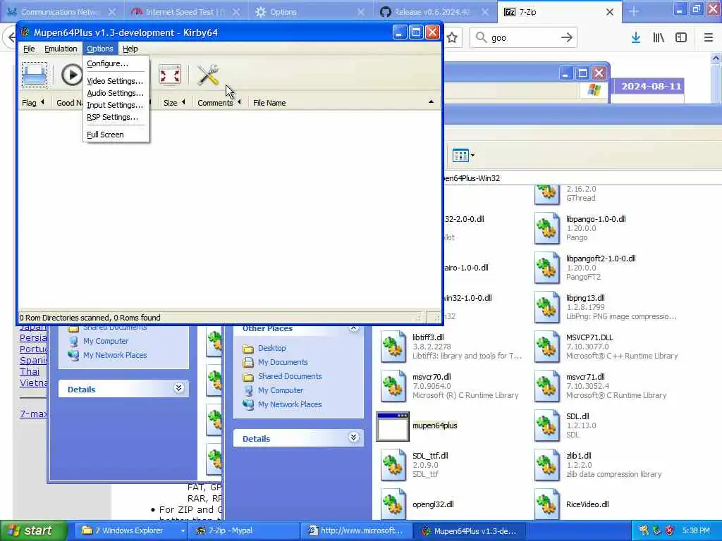Start emulation with the Play toolbar button
Viewport: 722px width, 541px height.
(71, 75)
